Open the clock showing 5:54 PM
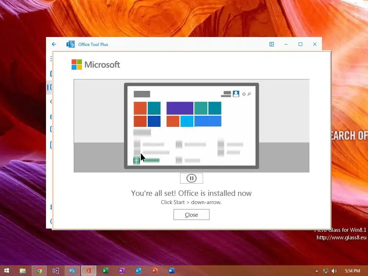Image resolution: width=368 pixels, height=276 pixels. point(352,271)
